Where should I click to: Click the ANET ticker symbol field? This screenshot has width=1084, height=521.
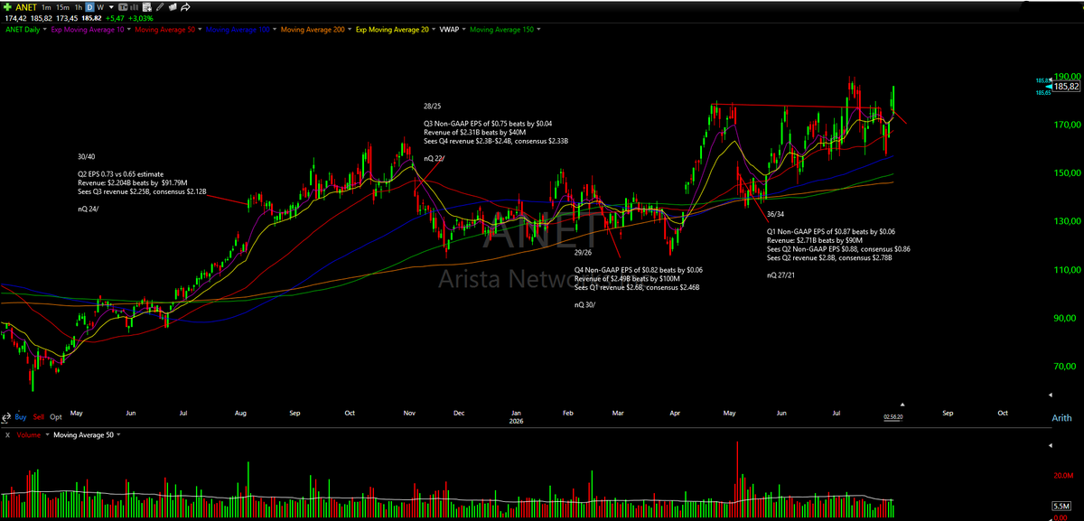pyautogui.click(x=26, y=7)
